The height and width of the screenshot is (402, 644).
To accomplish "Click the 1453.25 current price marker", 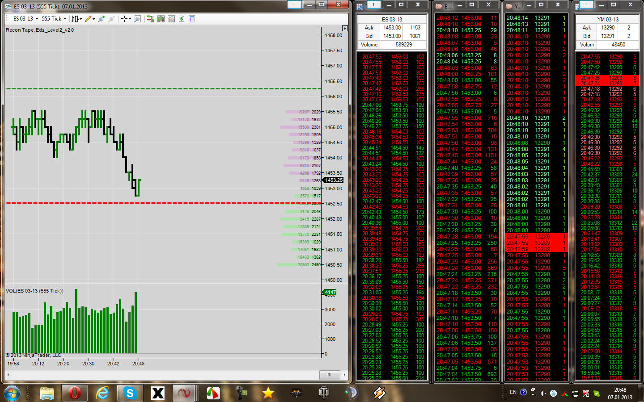I will [334, 180].
